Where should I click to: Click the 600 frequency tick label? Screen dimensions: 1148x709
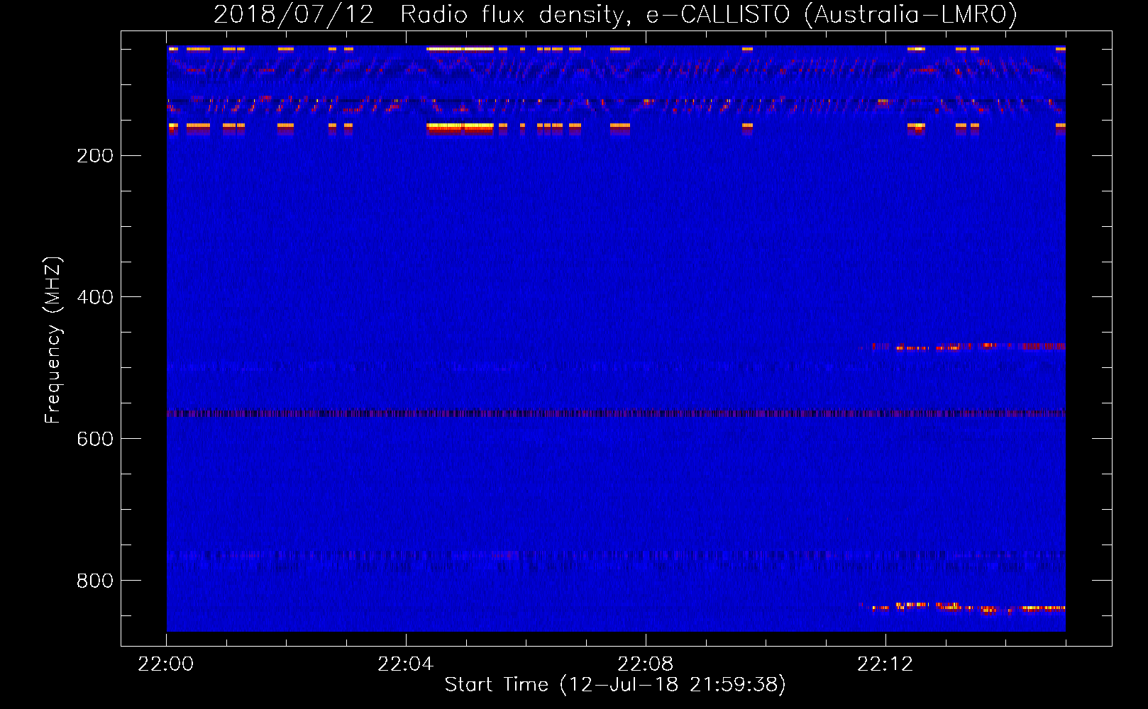pos(95,439)
